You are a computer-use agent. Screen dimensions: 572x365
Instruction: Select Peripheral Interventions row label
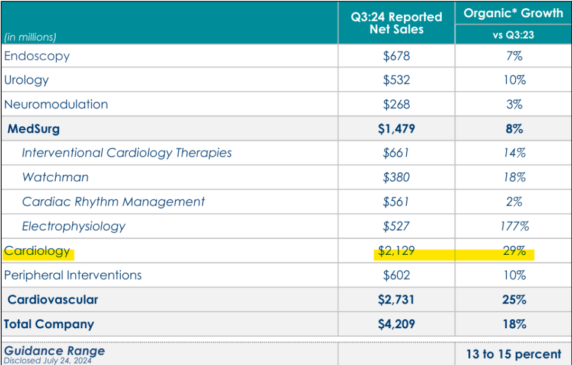coord(73,275)
